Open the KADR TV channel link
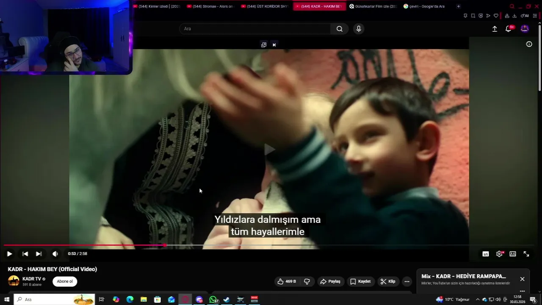542x305 pixels. [x=32, y=279]
